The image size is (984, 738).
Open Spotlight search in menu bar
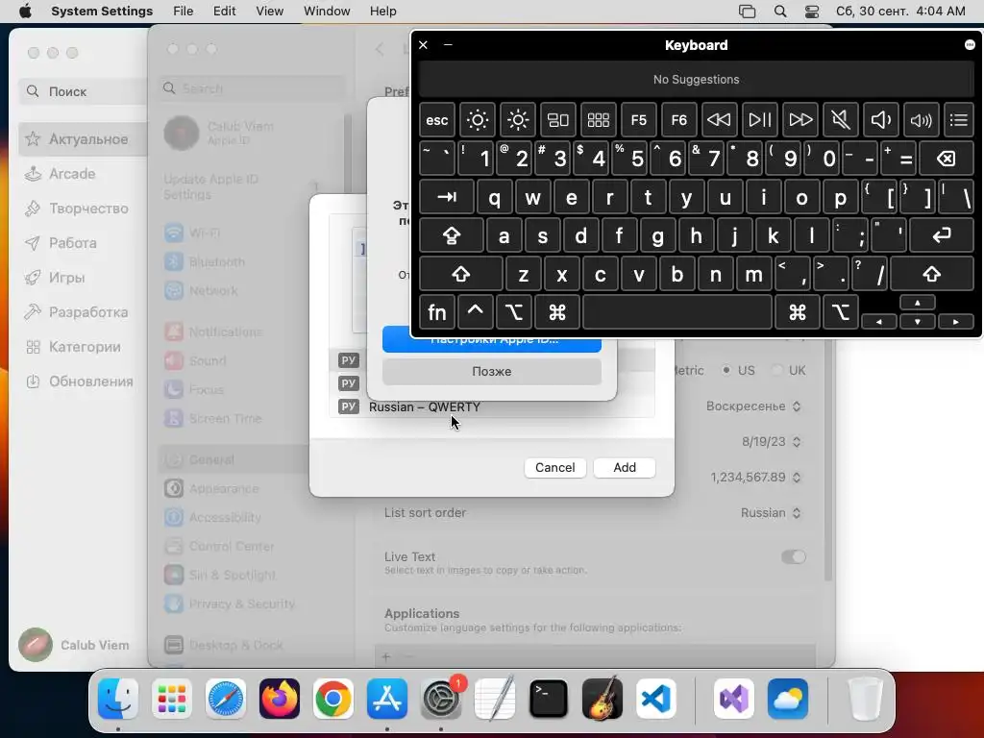780,12
